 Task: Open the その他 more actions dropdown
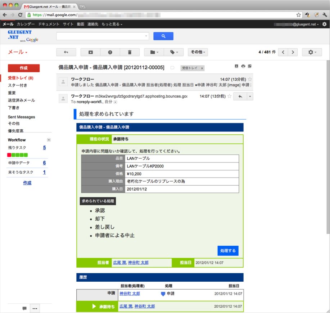(x=198, y=52)
